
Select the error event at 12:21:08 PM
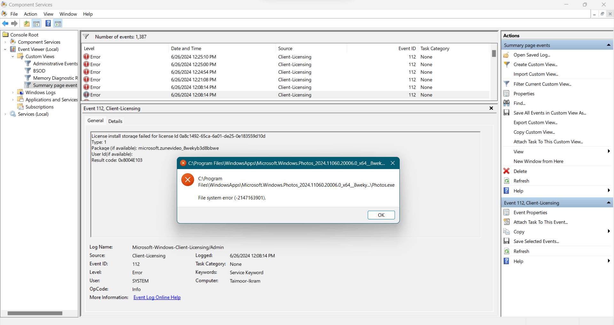[x=286, y=80]
